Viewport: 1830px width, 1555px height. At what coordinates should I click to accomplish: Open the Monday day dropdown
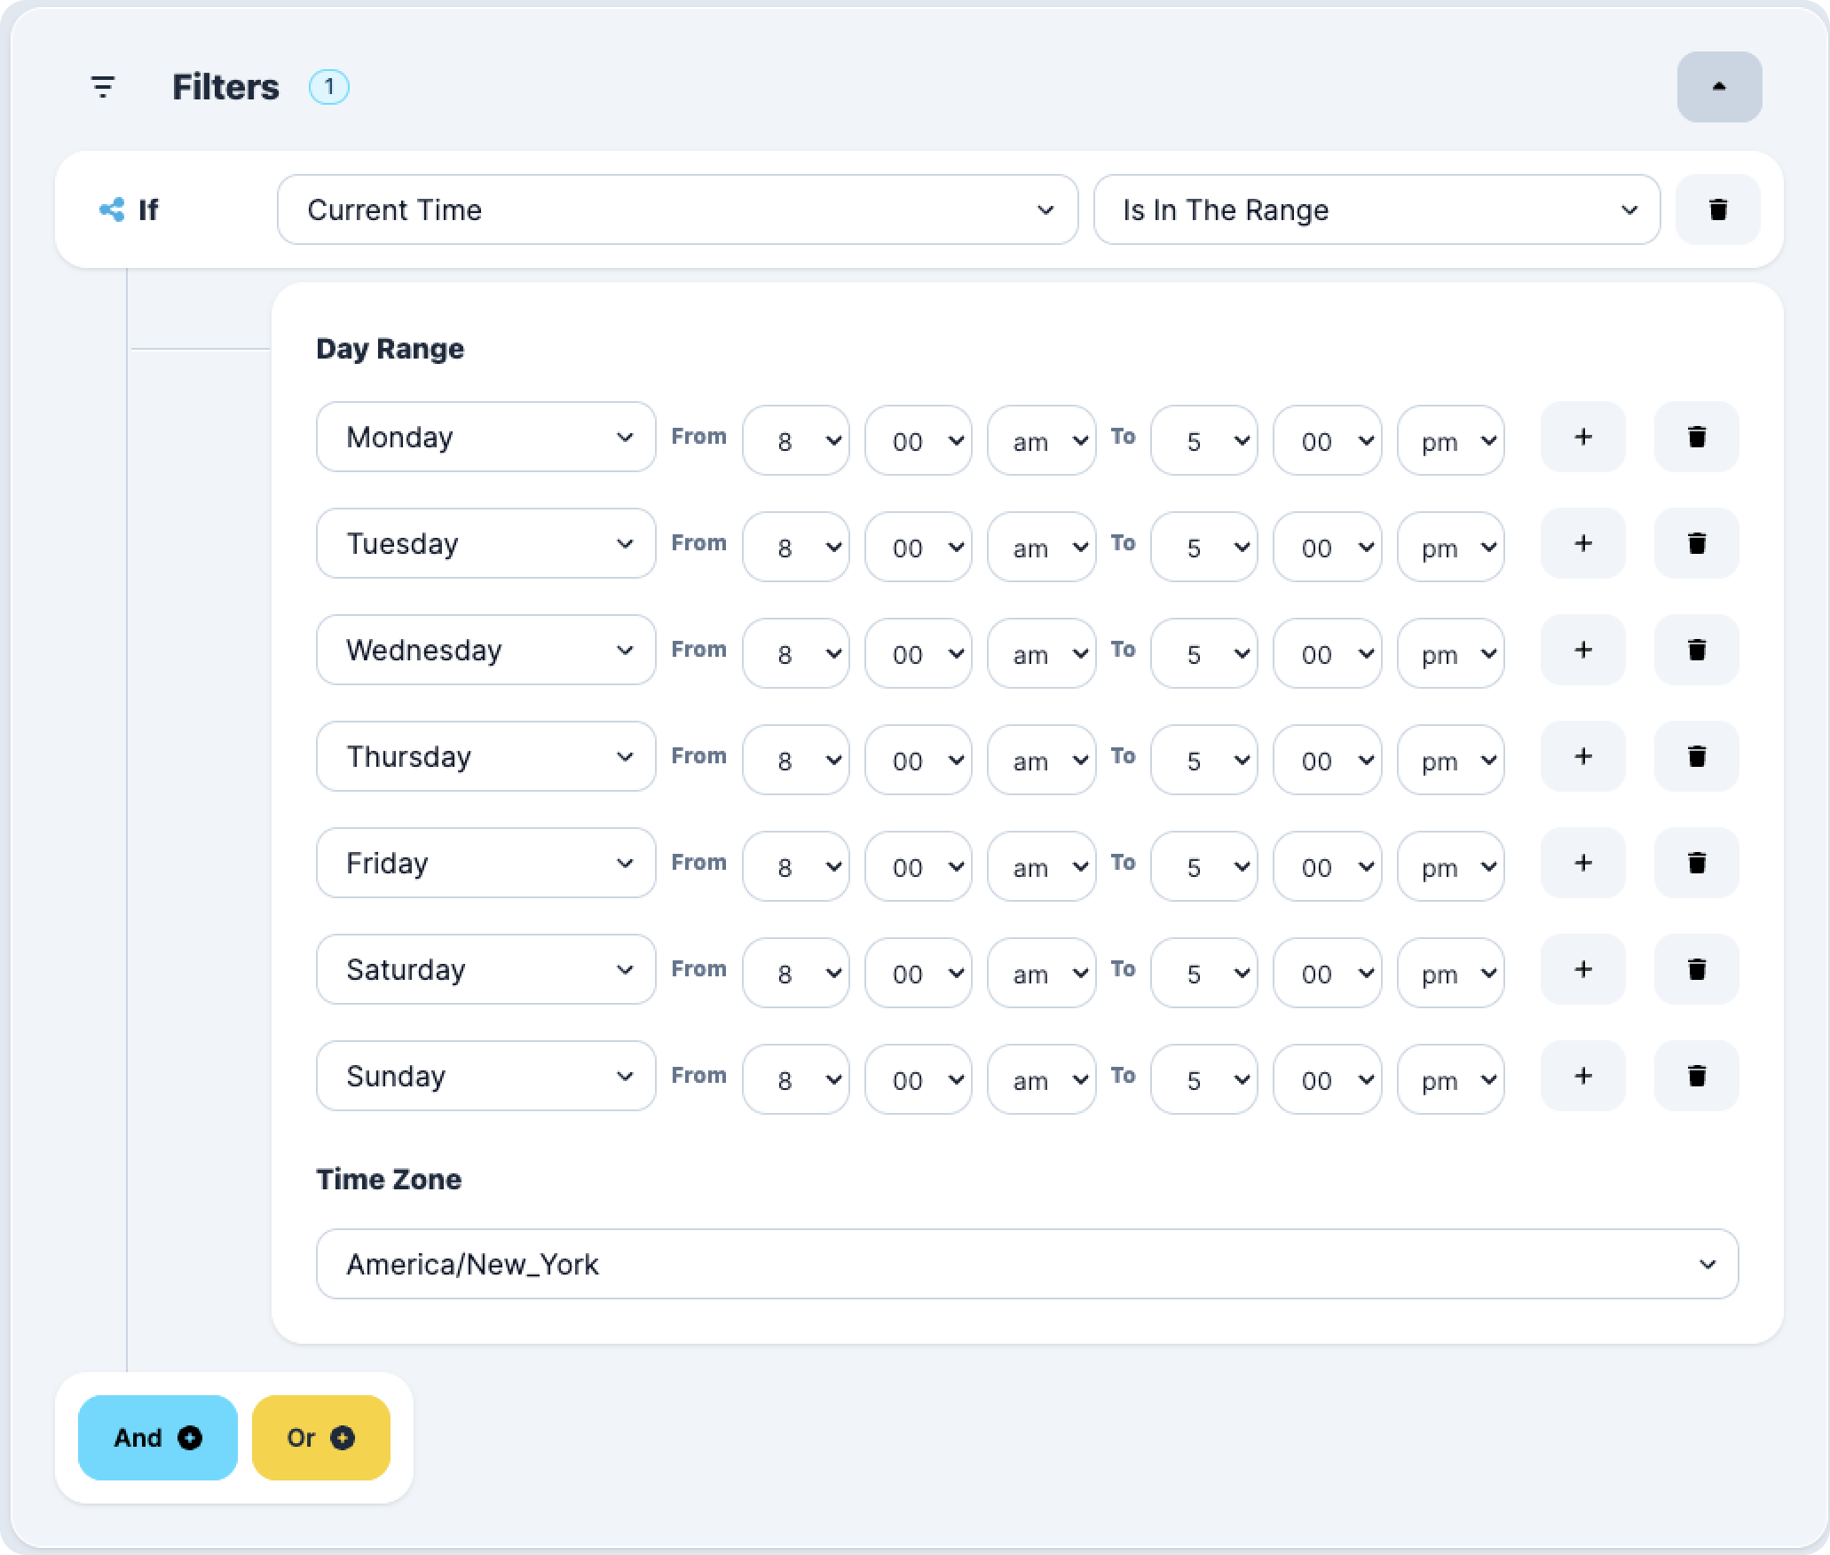(486, 437)
